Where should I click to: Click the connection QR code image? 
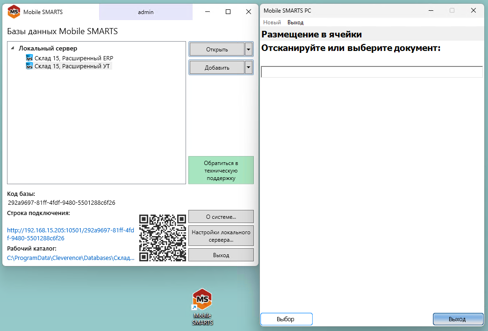coord(163,237)
